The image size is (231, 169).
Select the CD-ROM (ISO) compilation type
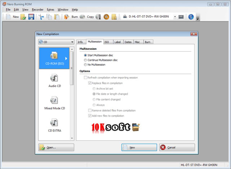pos(54,58)
